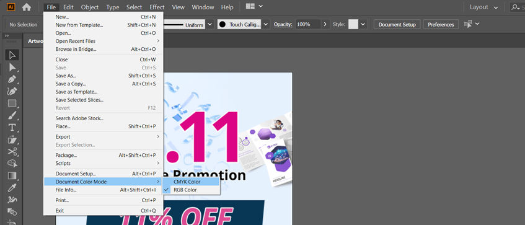Click the Document Setup button

click(x=397, y=24)
